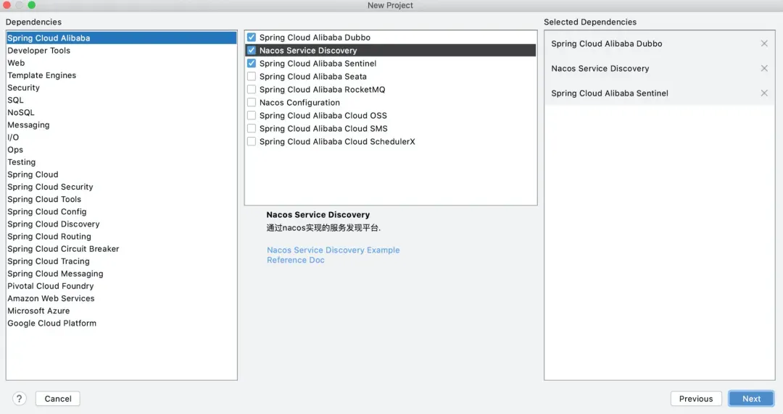Select Spring Cloud Tracing category
783x414 pixels.
pos(121,261)
